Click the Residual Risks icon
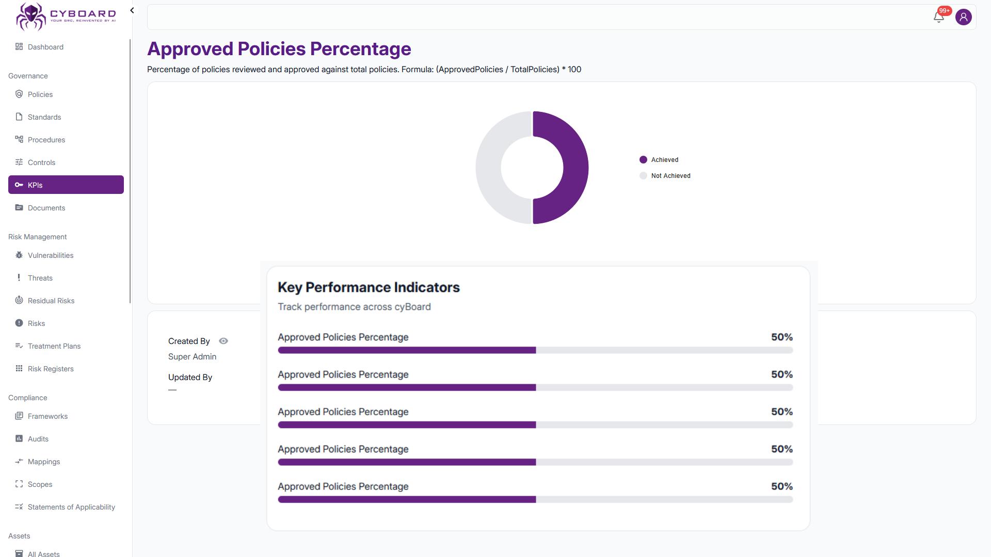 (19, 301)
